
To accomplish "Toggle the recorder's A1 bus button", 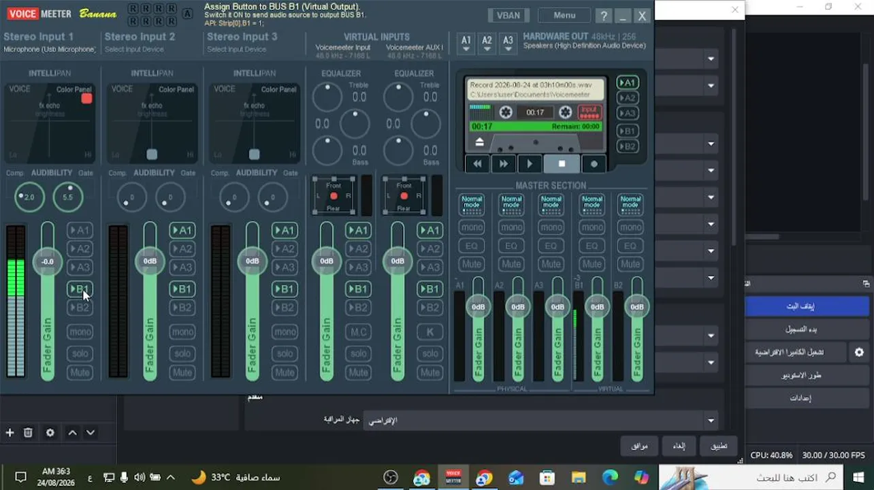I will tap(627, 82).
